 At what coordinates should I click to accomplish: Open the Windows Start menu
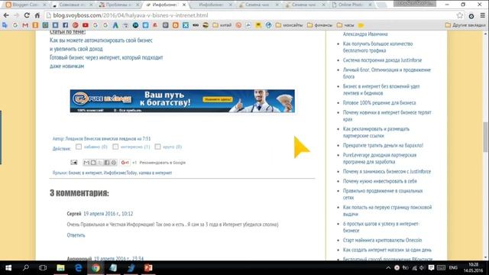pyautogui.click(x=8, y=268)
